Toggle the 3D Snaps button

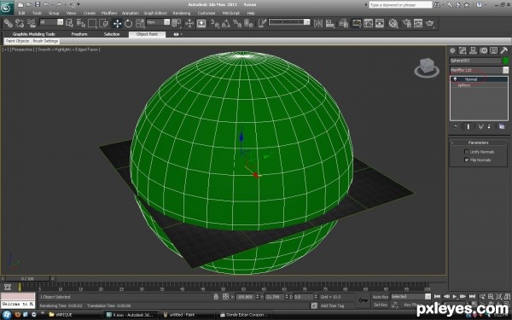pyautogui.click(x=215, y=23)
